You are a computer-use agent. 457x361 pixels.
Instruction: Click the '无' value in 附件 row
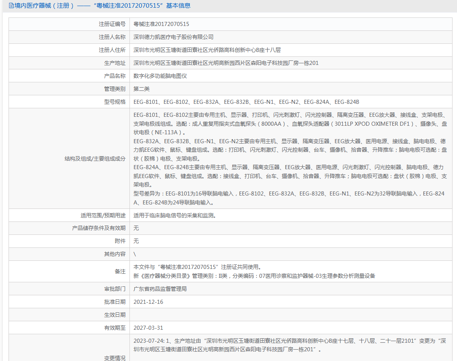point(136,241)
